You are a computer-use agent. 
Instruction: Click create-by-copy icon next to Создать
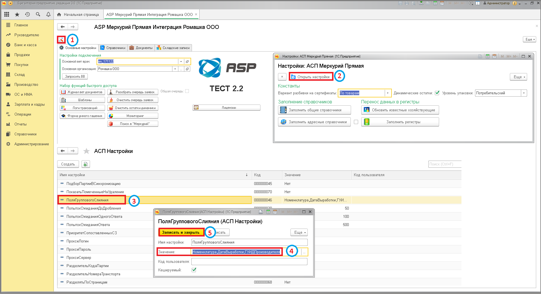pyautogui.click(x=86, y=164)
